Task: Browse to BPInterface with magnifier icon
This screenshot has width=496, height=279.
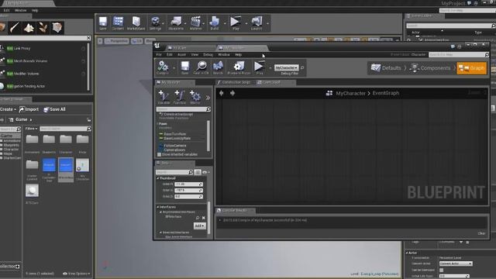Action: click(198, 218)
